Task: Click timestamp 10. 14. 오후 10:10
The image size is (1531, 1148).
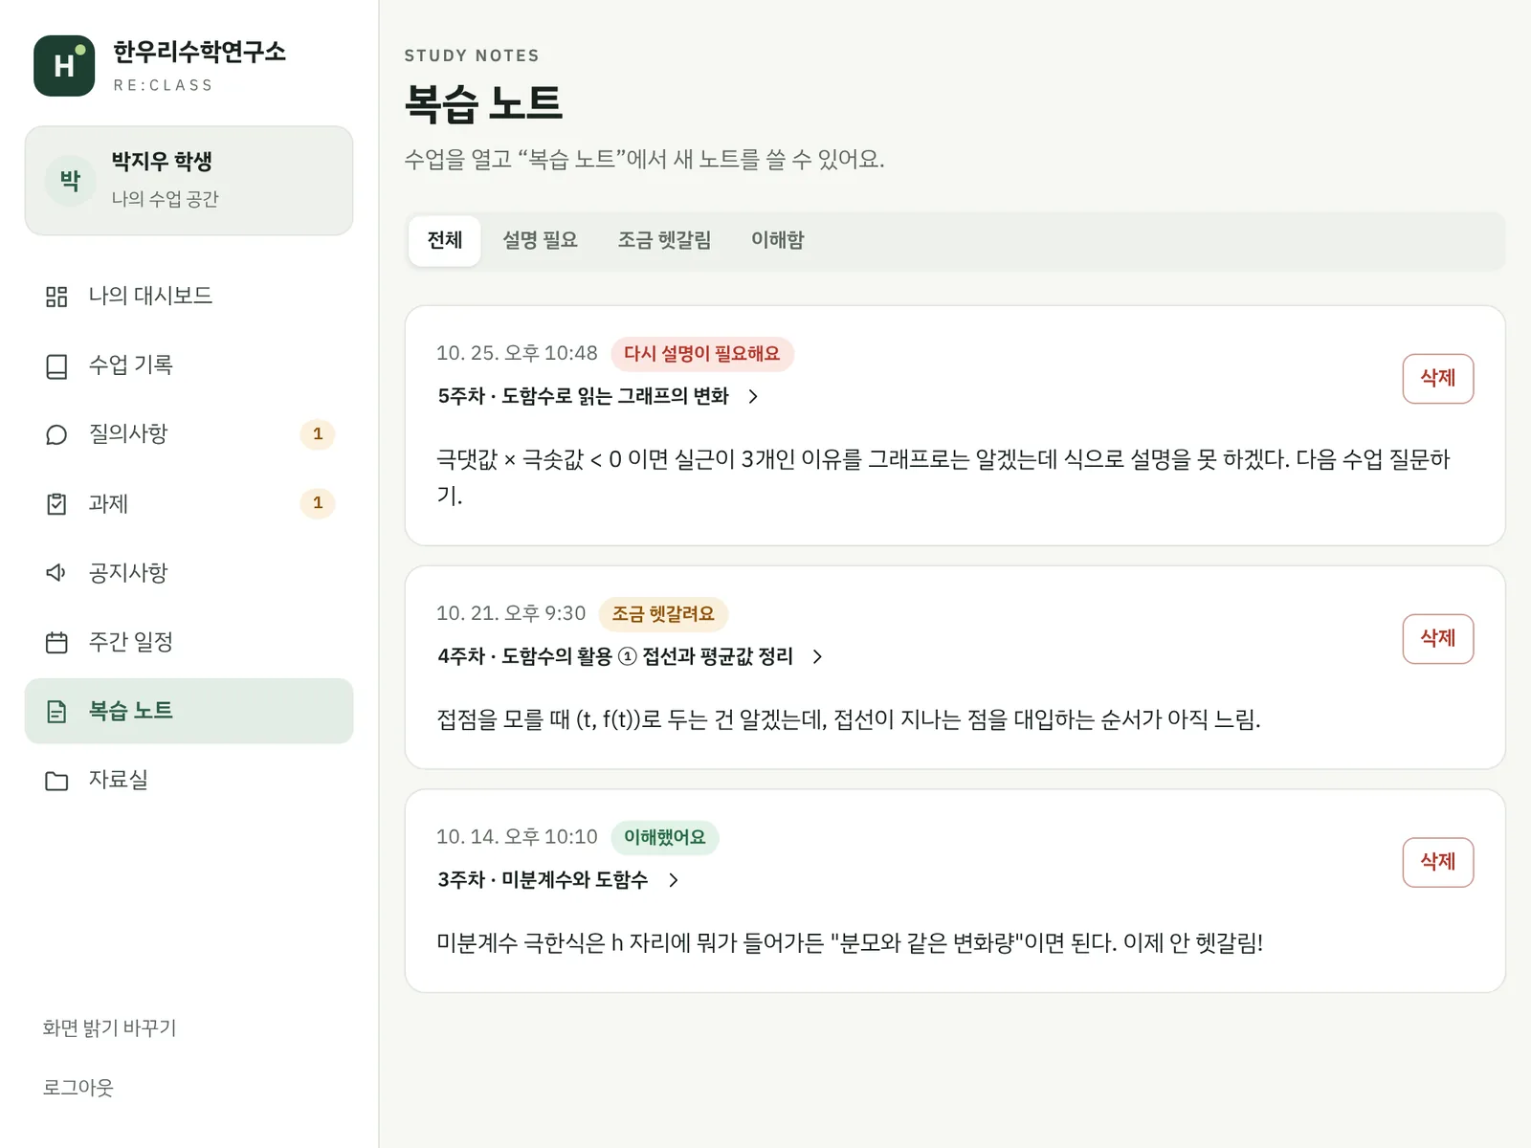Action: 517,837
